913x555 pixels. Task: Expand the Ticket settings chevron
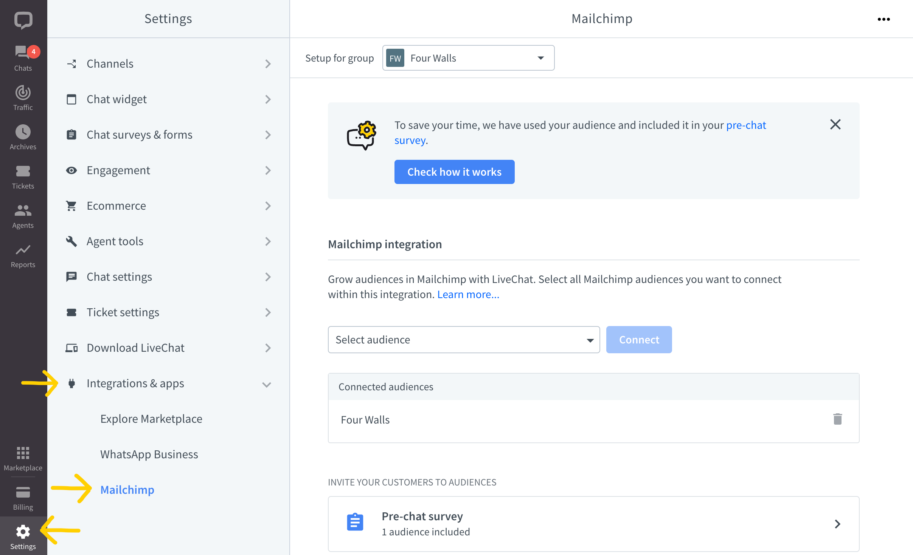tap(268, 312)
